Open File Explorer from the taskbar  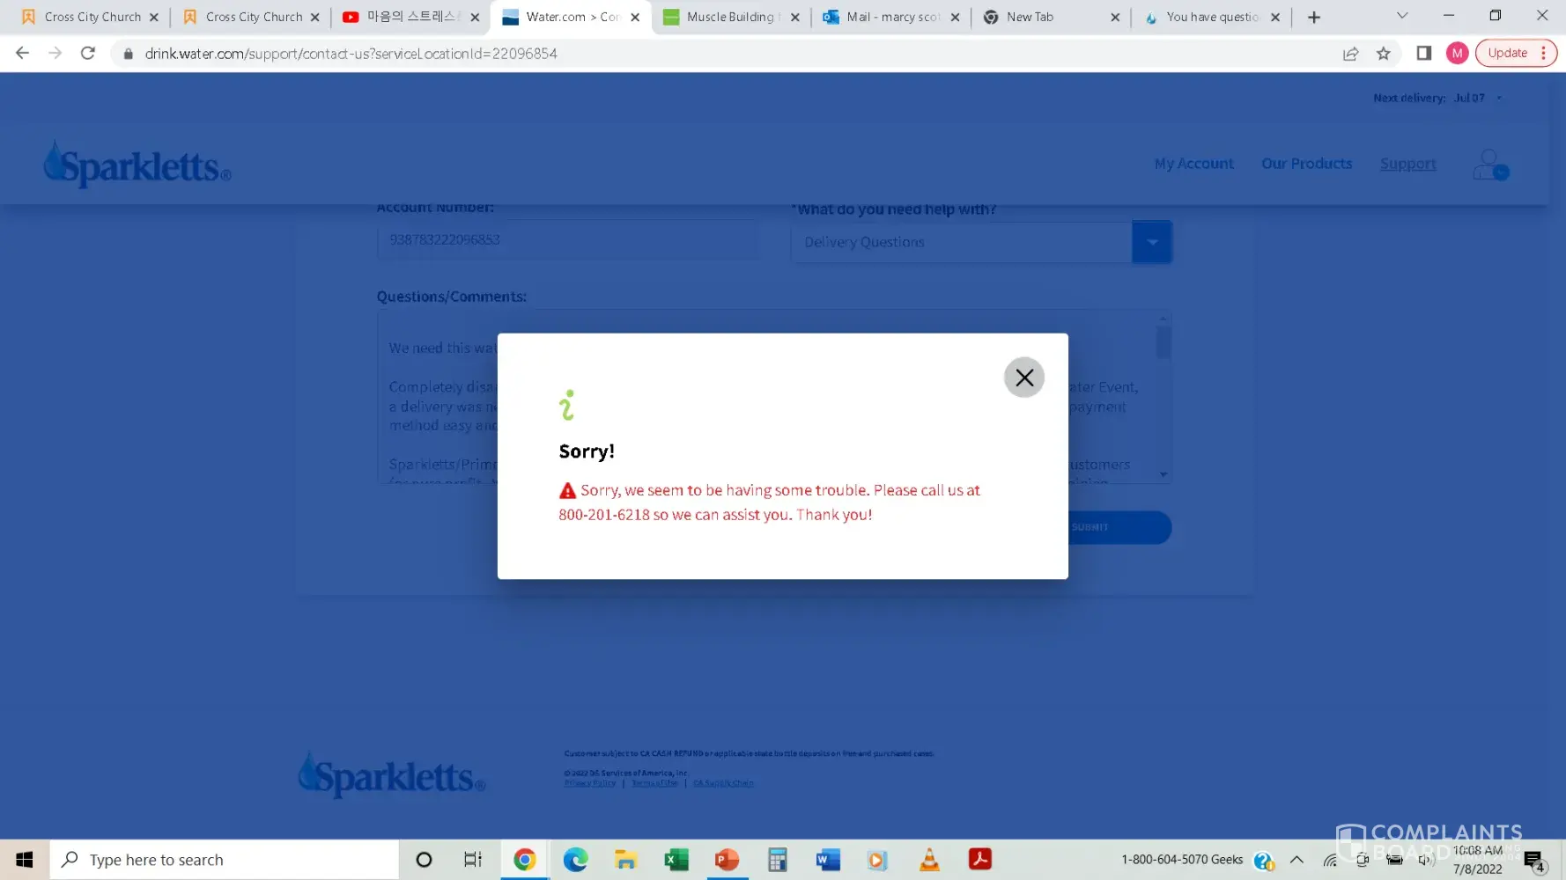pyautogui.click(x=625, y=860)
